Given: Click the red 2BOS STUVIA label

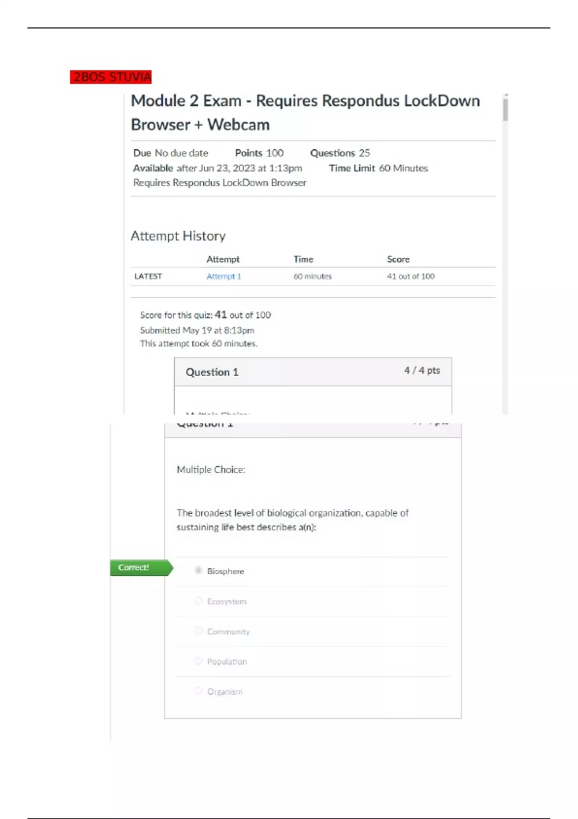Looking at the screenshot, I should coord(111,77).
